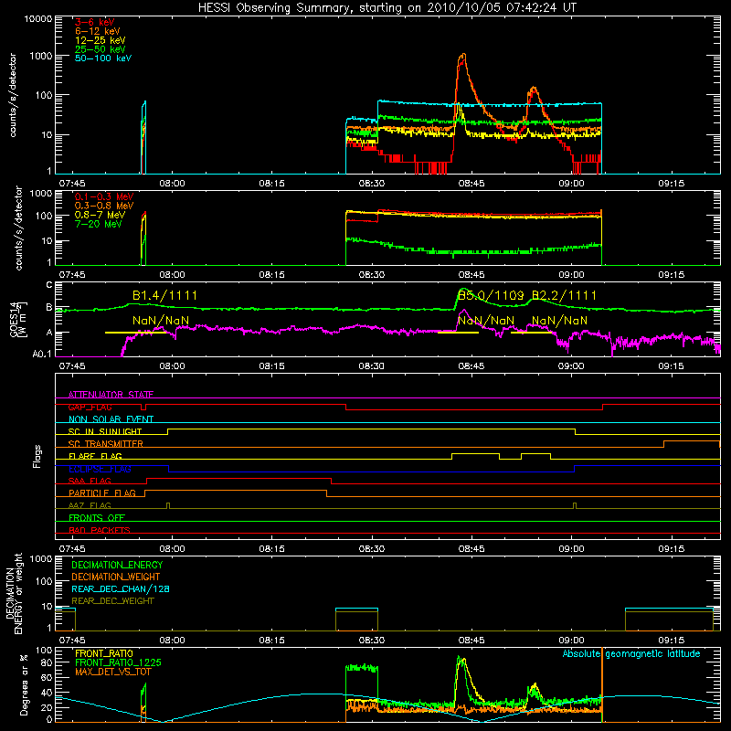Image resolution: width=731 pixels, height=731 pixels.
Task: Click the NaN/NaN label under B1.4/1111
Action: pos(161,321)
